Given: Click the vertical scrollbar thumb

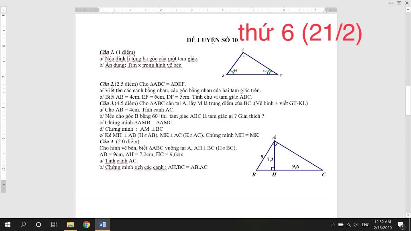Looking at the screenshot, I should [408, 101].
